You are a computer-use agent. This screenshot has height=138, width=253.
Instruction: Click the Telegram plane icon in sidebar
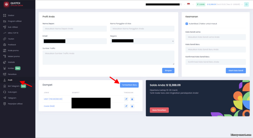(x=4, y=98)
